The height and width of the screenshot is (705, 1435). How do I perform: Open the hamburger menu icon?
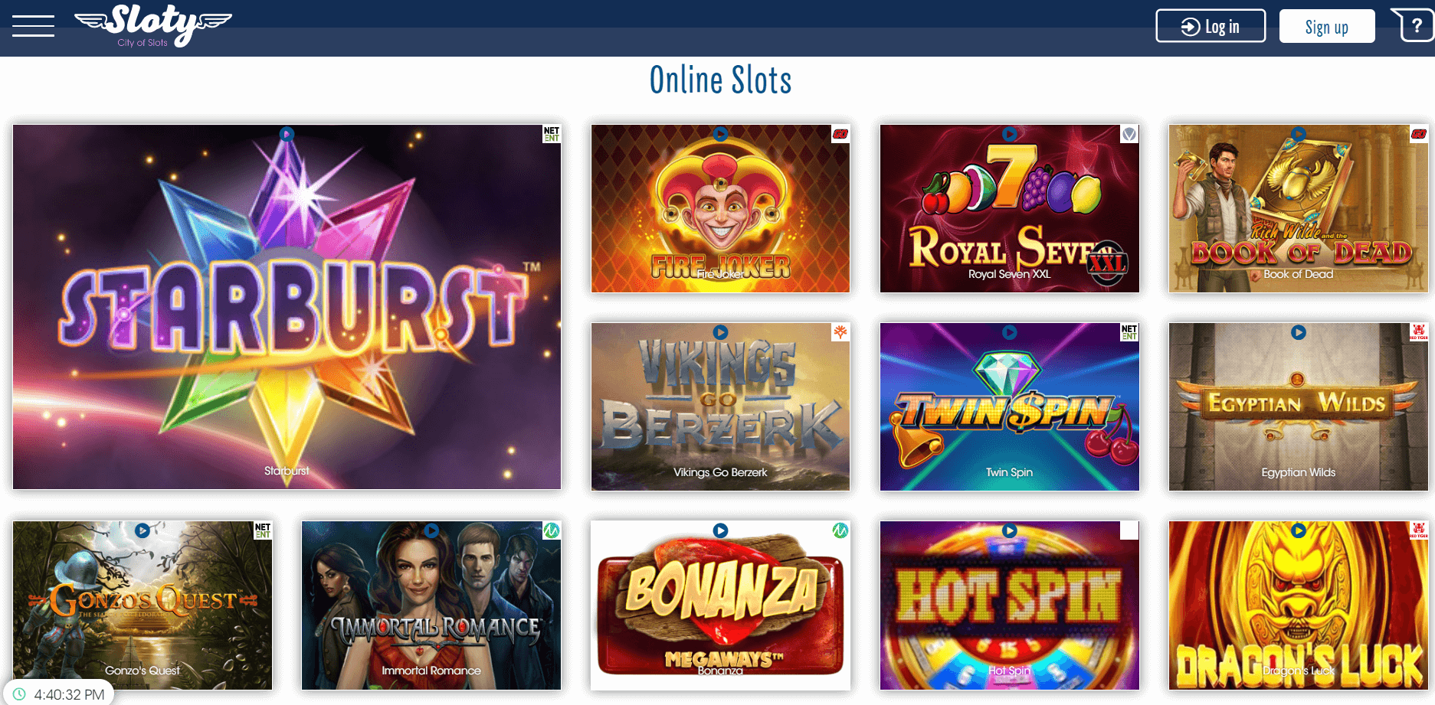33,26
